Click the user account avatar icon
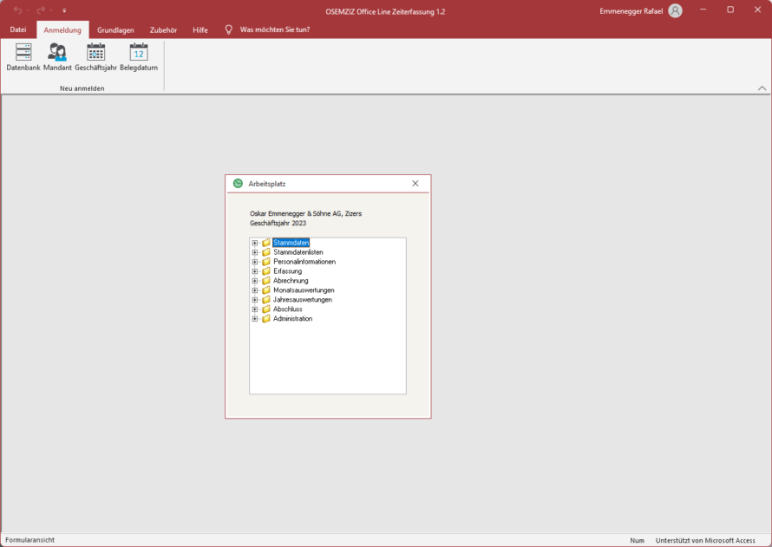The image size is (772, 547). tap(676, 10)
